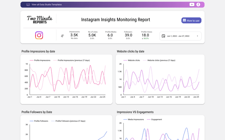
Task: Click Jun 13 label on Profile Impressions axis
Action: [66, 97]
